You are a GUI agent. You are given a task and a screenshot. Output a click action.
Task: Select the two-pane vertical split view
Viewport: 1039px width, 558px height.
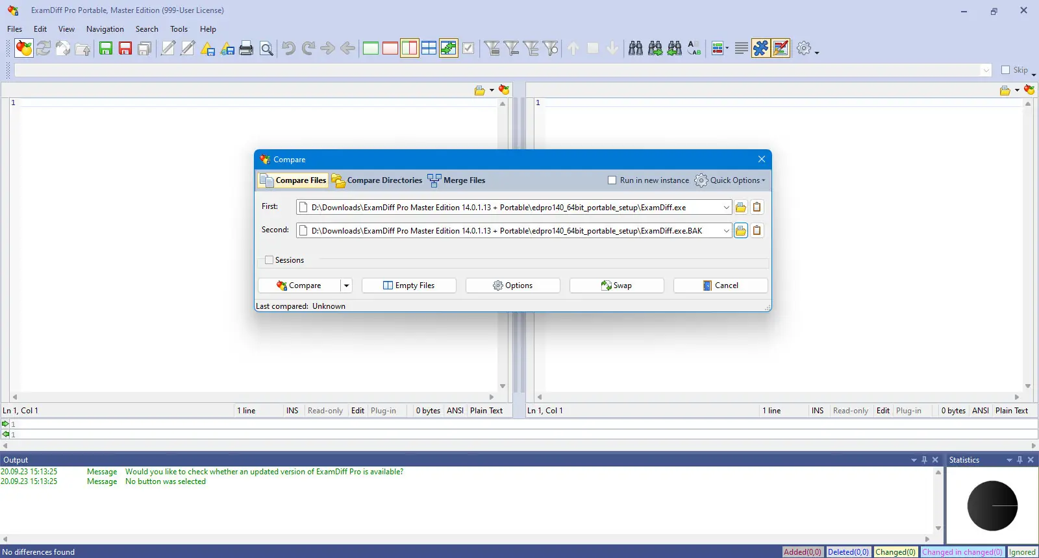click(410, 48)
